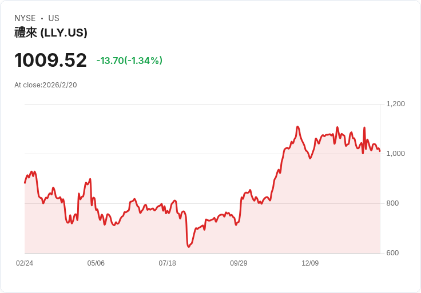Viewport: 421px width, 293px height.
Task: Click the leftmost start of the price line
Action: [x=25, y=183]
